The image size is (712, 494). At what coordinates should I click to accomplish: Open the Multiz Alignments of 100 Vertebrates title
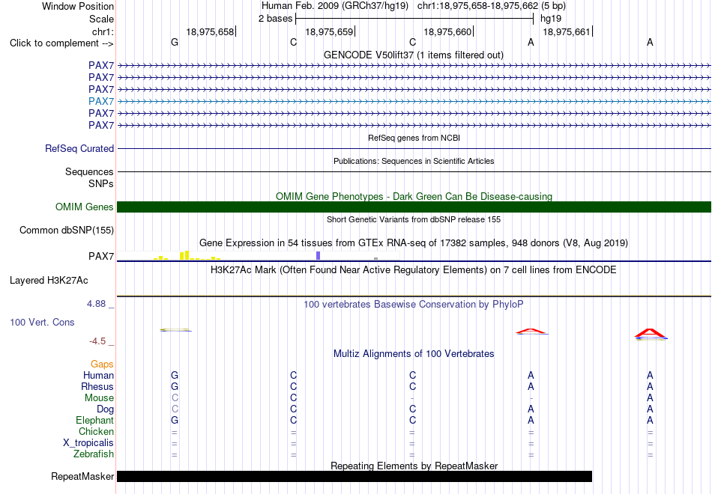(414, 354)
